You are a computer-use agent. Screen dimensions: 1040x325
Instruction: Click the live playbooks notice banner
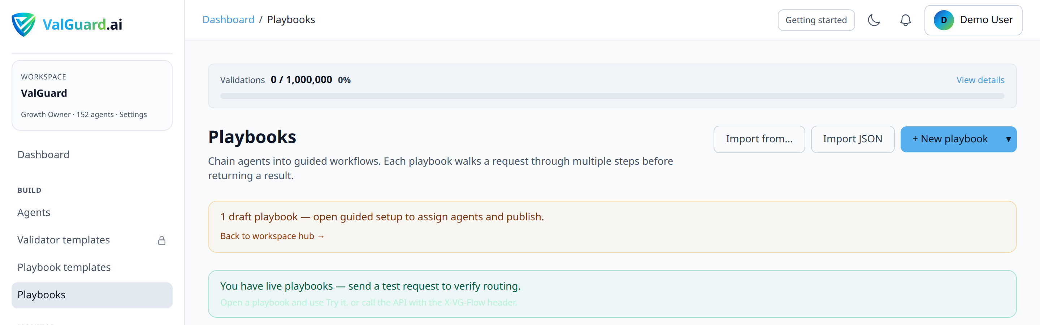612,294
